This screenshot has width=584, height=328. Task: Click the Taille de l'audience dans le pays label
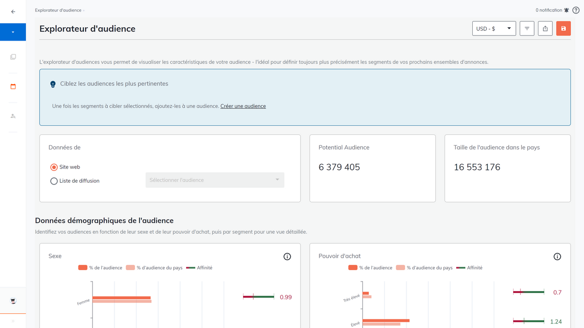497,148
